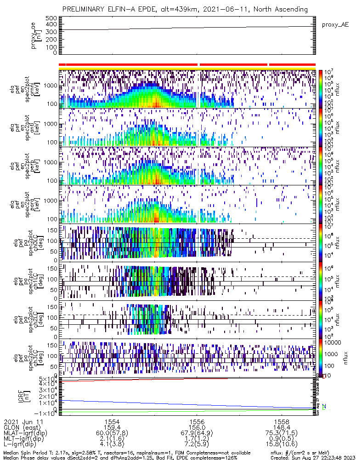Click the ch2LC pitch-angle spectrogram
Viewport: 356px width, 460px height.
click(x=187, y=320)
